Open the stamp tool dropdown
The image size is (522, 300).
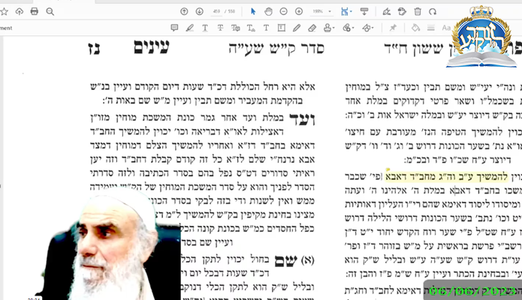[x=331, y=28]
